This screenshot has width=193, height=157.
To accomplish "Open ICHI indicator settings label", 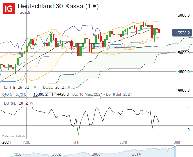I will click(16, 87).
